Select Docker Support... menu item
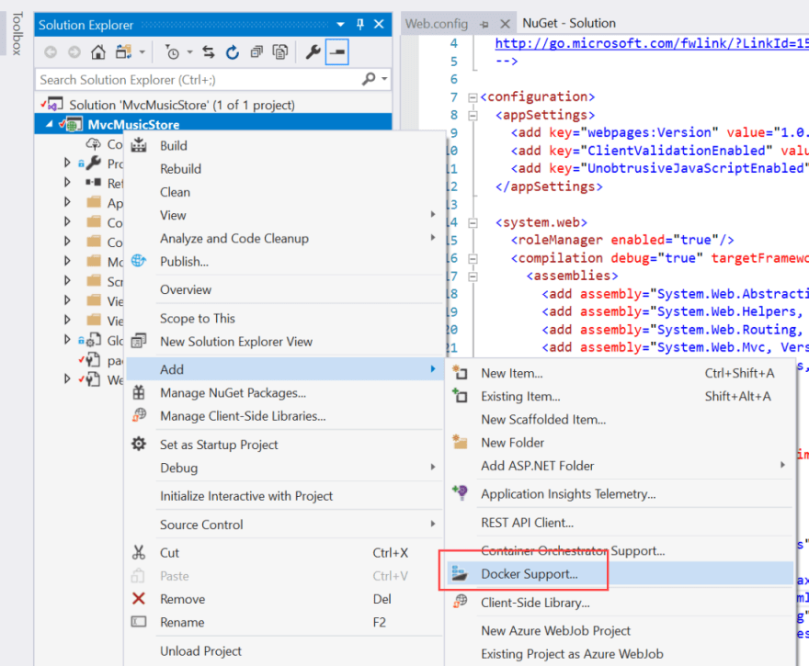This screenshot has width=809, height=666. 621,574
